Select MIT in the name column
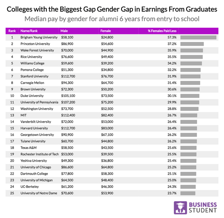The width and height of the screenshot is (224, 218). click(23, 115)
